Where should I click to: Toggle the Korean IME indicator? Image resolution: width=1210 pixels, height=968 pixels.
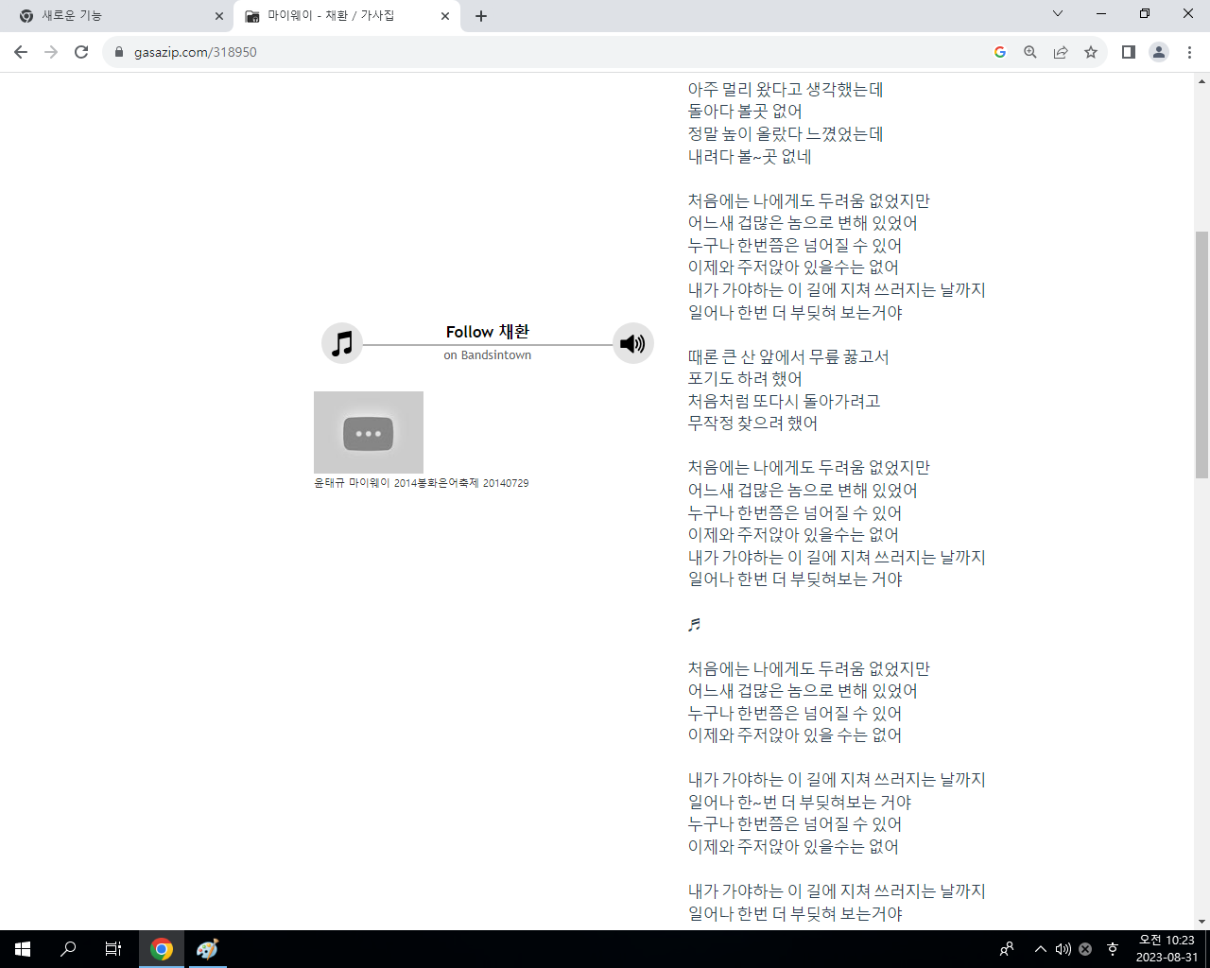click(1113, 949)
